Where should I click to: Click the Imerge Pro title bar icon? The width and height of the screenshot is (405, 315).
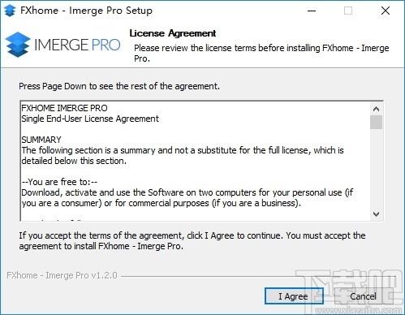[x=10, y=11]
